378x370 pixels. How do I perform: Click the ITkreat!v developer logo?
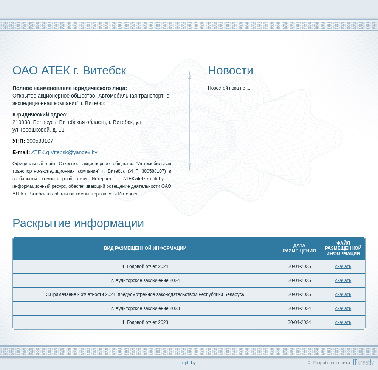tap(363, 362)
